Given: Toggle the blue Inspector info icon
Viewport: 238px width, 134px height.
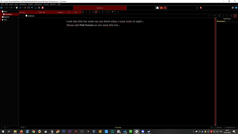Looking at the screenshot, I should pos(236,8).
